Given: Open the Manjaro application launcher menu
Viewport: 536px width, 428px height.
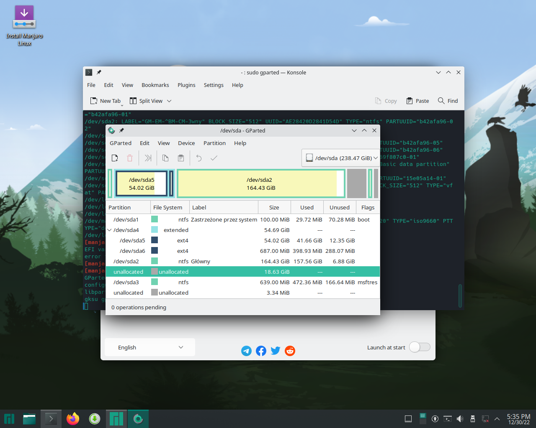Looking at the screenshot, I should [9, 419].
